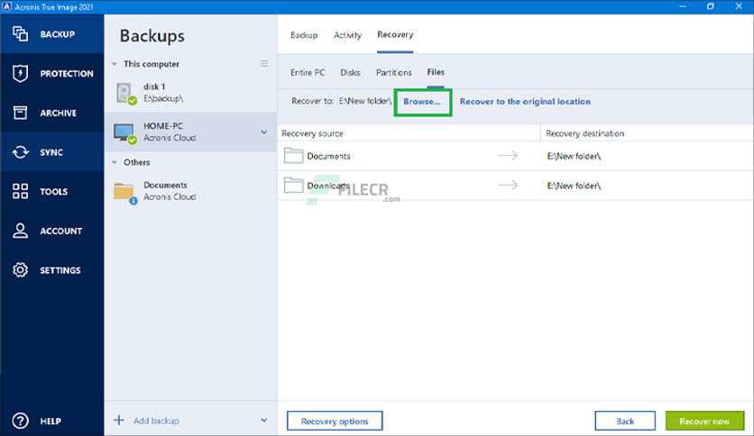This screenshot has width=754, height=436.
Task: Click the Documents folder icon in recovery source
Action: [293, 156]
